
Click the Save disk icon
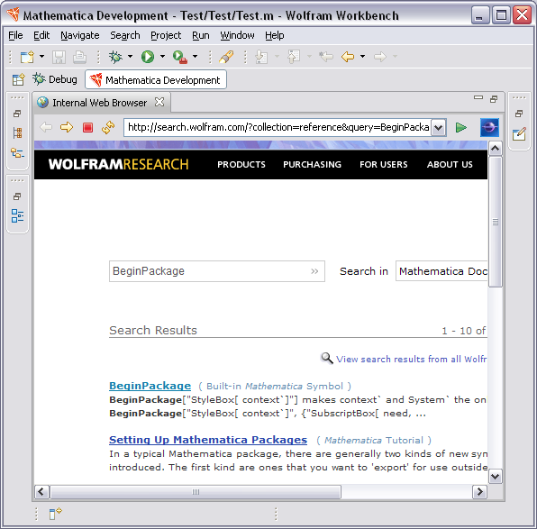(59, 57)
